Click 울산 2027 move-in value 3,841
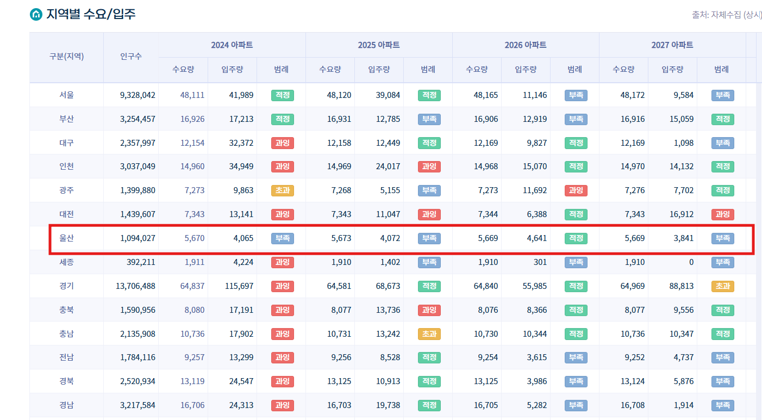This screenshot has width=762, height=420. click(x=684, y=238)
